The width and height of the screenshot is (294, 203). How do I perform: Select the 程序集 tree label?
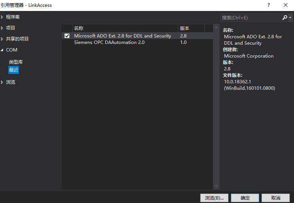13,17
